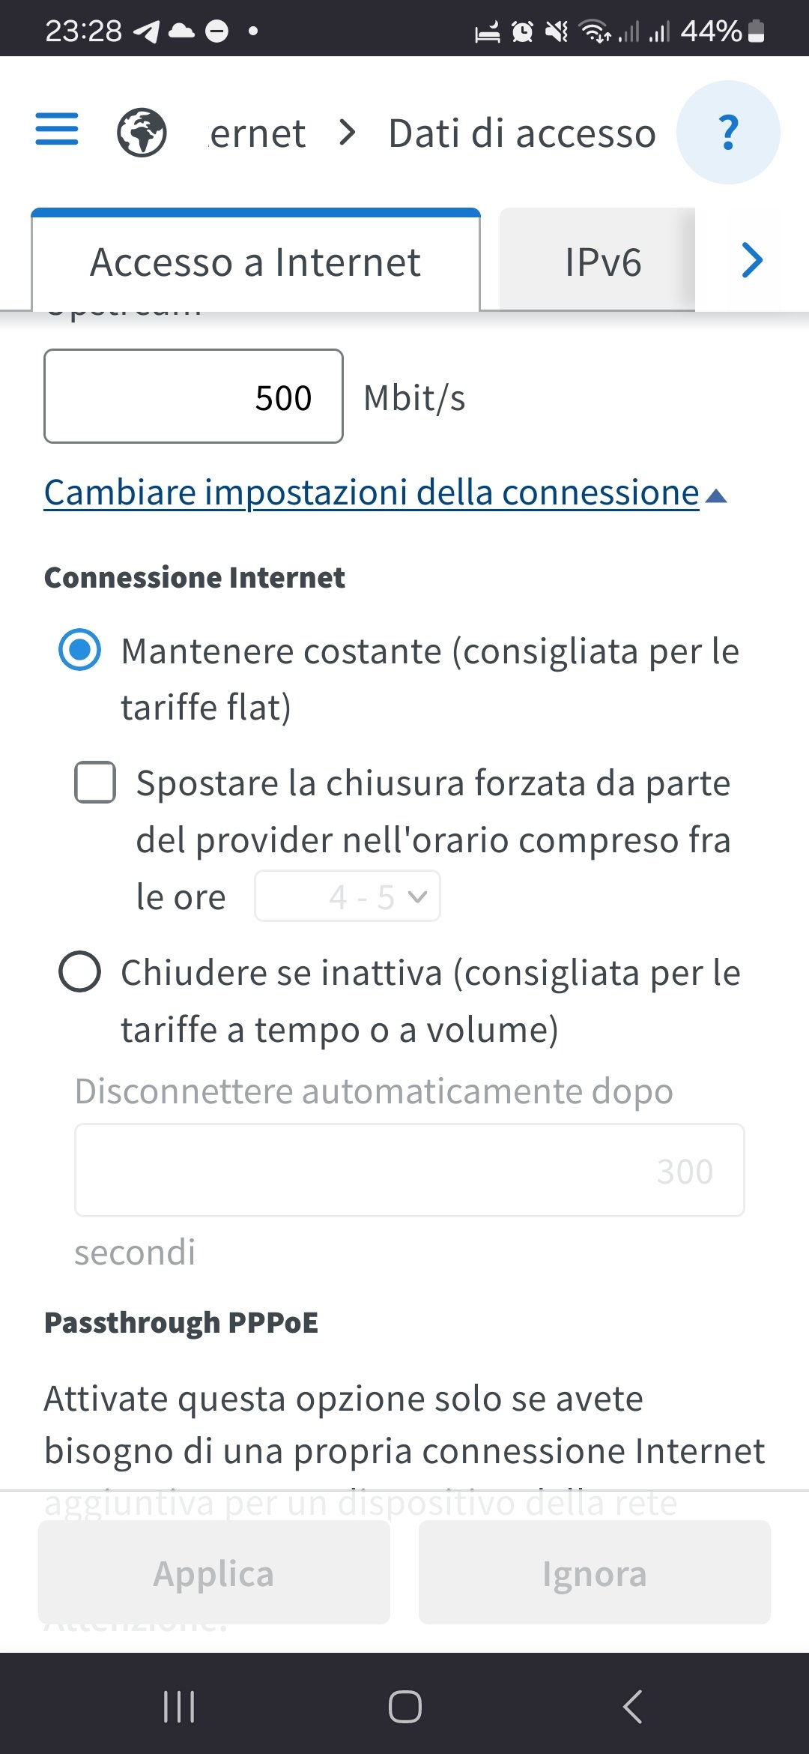Focus the disconnect seconds input field
This screenshot has width=809, height=1754.
point(409,1170)
